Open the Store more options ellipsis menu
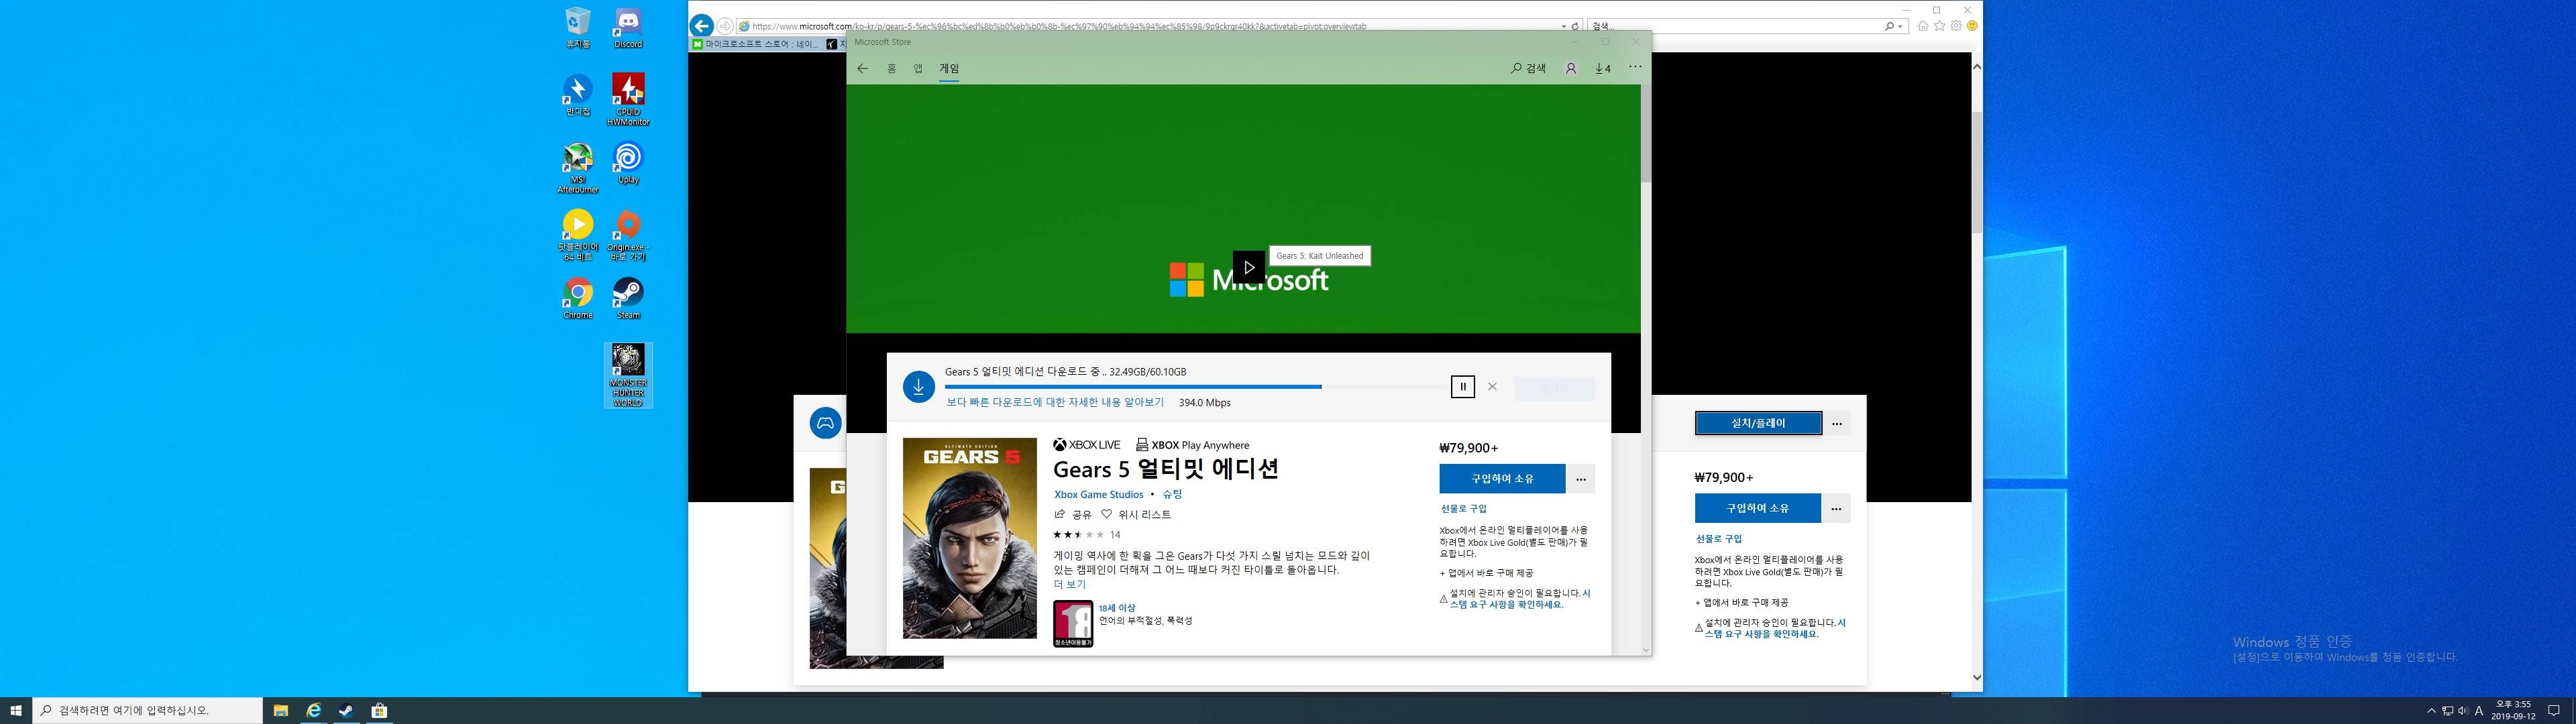This screenshot has height=724, width=2576. [1635, 67]
